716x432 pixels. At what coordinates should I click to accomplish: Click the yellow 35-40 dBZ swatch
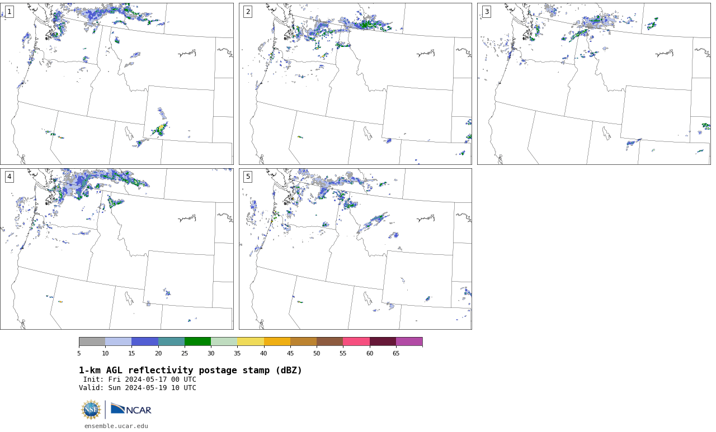pyautogui.click(x=251, y=341)
